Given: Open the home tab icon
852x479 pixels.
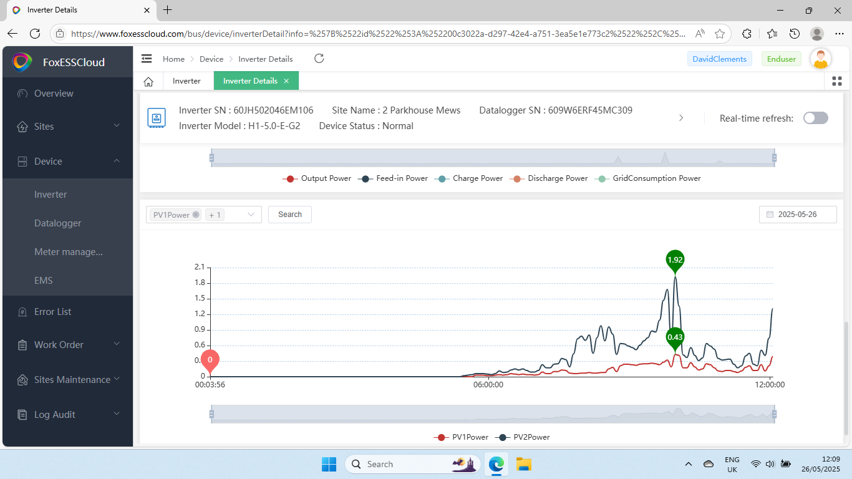Looking at the screenshot, I should (x=148, y=81).
